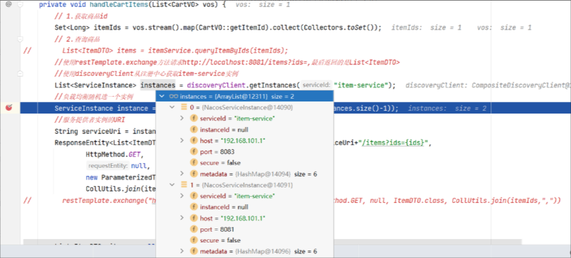Expand metadata HashMap@14094
The image size is (571, 258).
click(x=182, y=174)
